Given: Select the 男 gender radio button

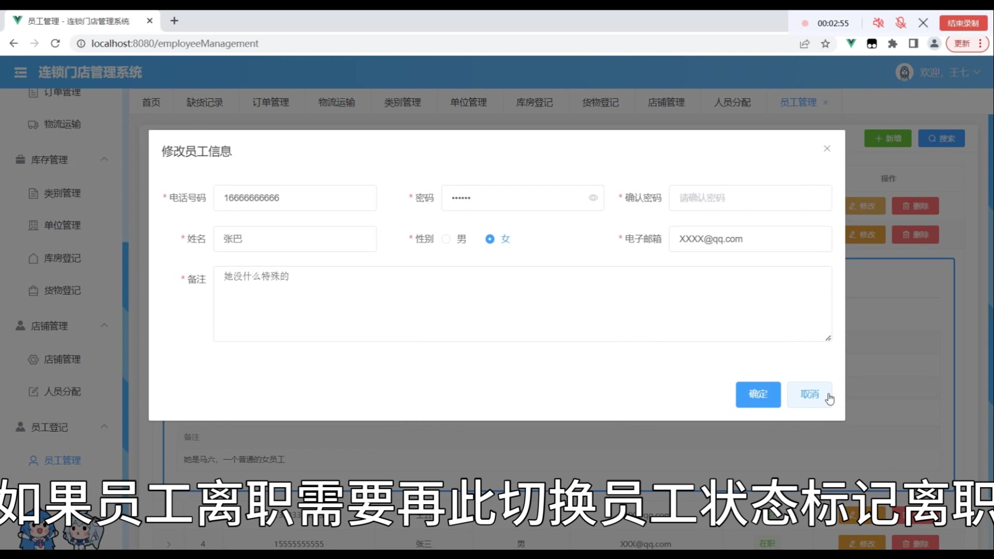Looking at the screenshot, I should [446, 239].
